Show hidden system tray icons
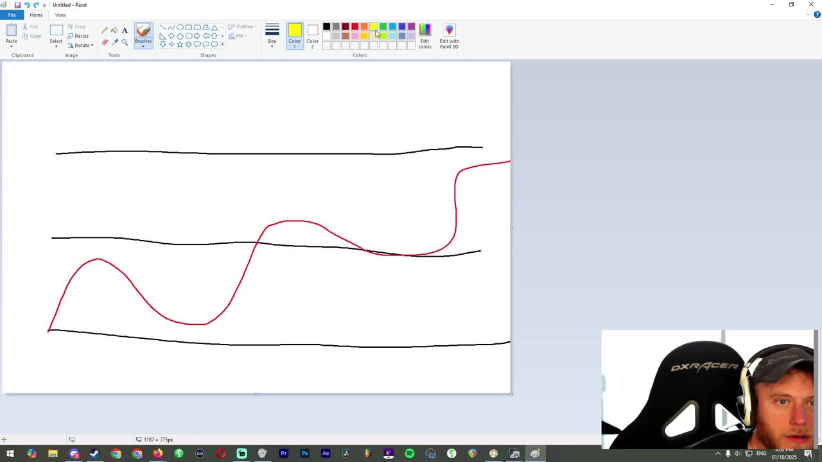Viewport: 822px width, 462px height. 717,454
